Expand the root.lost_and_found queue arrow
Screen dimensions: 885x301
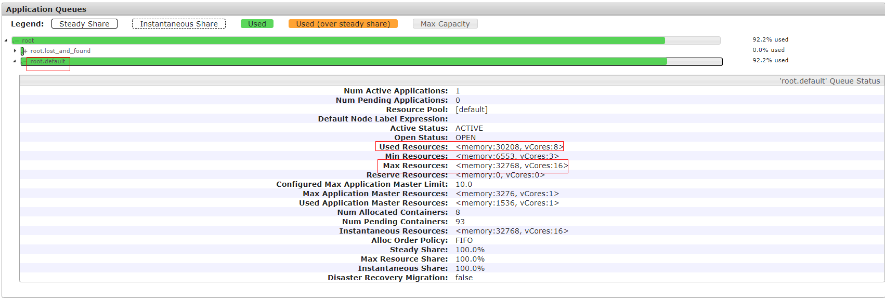pos(15,51)
